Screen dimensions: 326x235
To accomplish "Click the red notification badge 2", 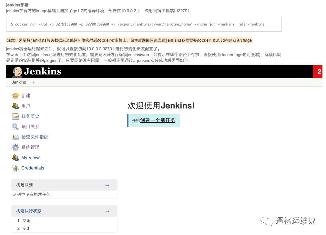I will 318,72.
